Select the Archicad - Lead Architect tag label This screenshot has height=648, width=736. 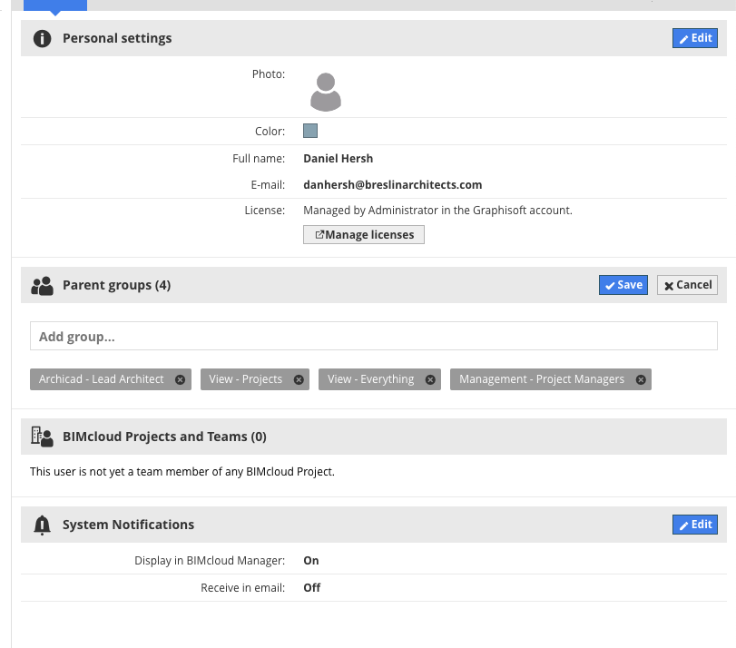(102, 379)
